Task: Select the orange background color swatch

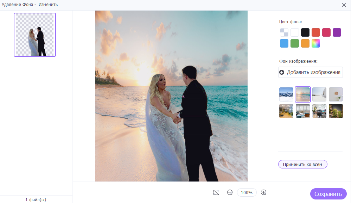Action: pos(305,43)
